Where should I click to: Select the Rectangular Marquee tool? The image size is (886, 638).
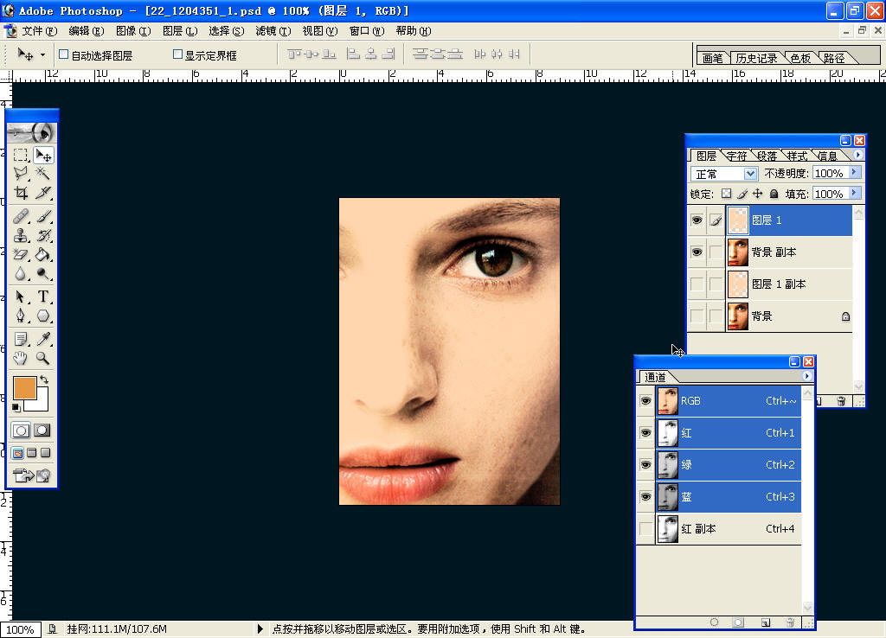(21, 155)
